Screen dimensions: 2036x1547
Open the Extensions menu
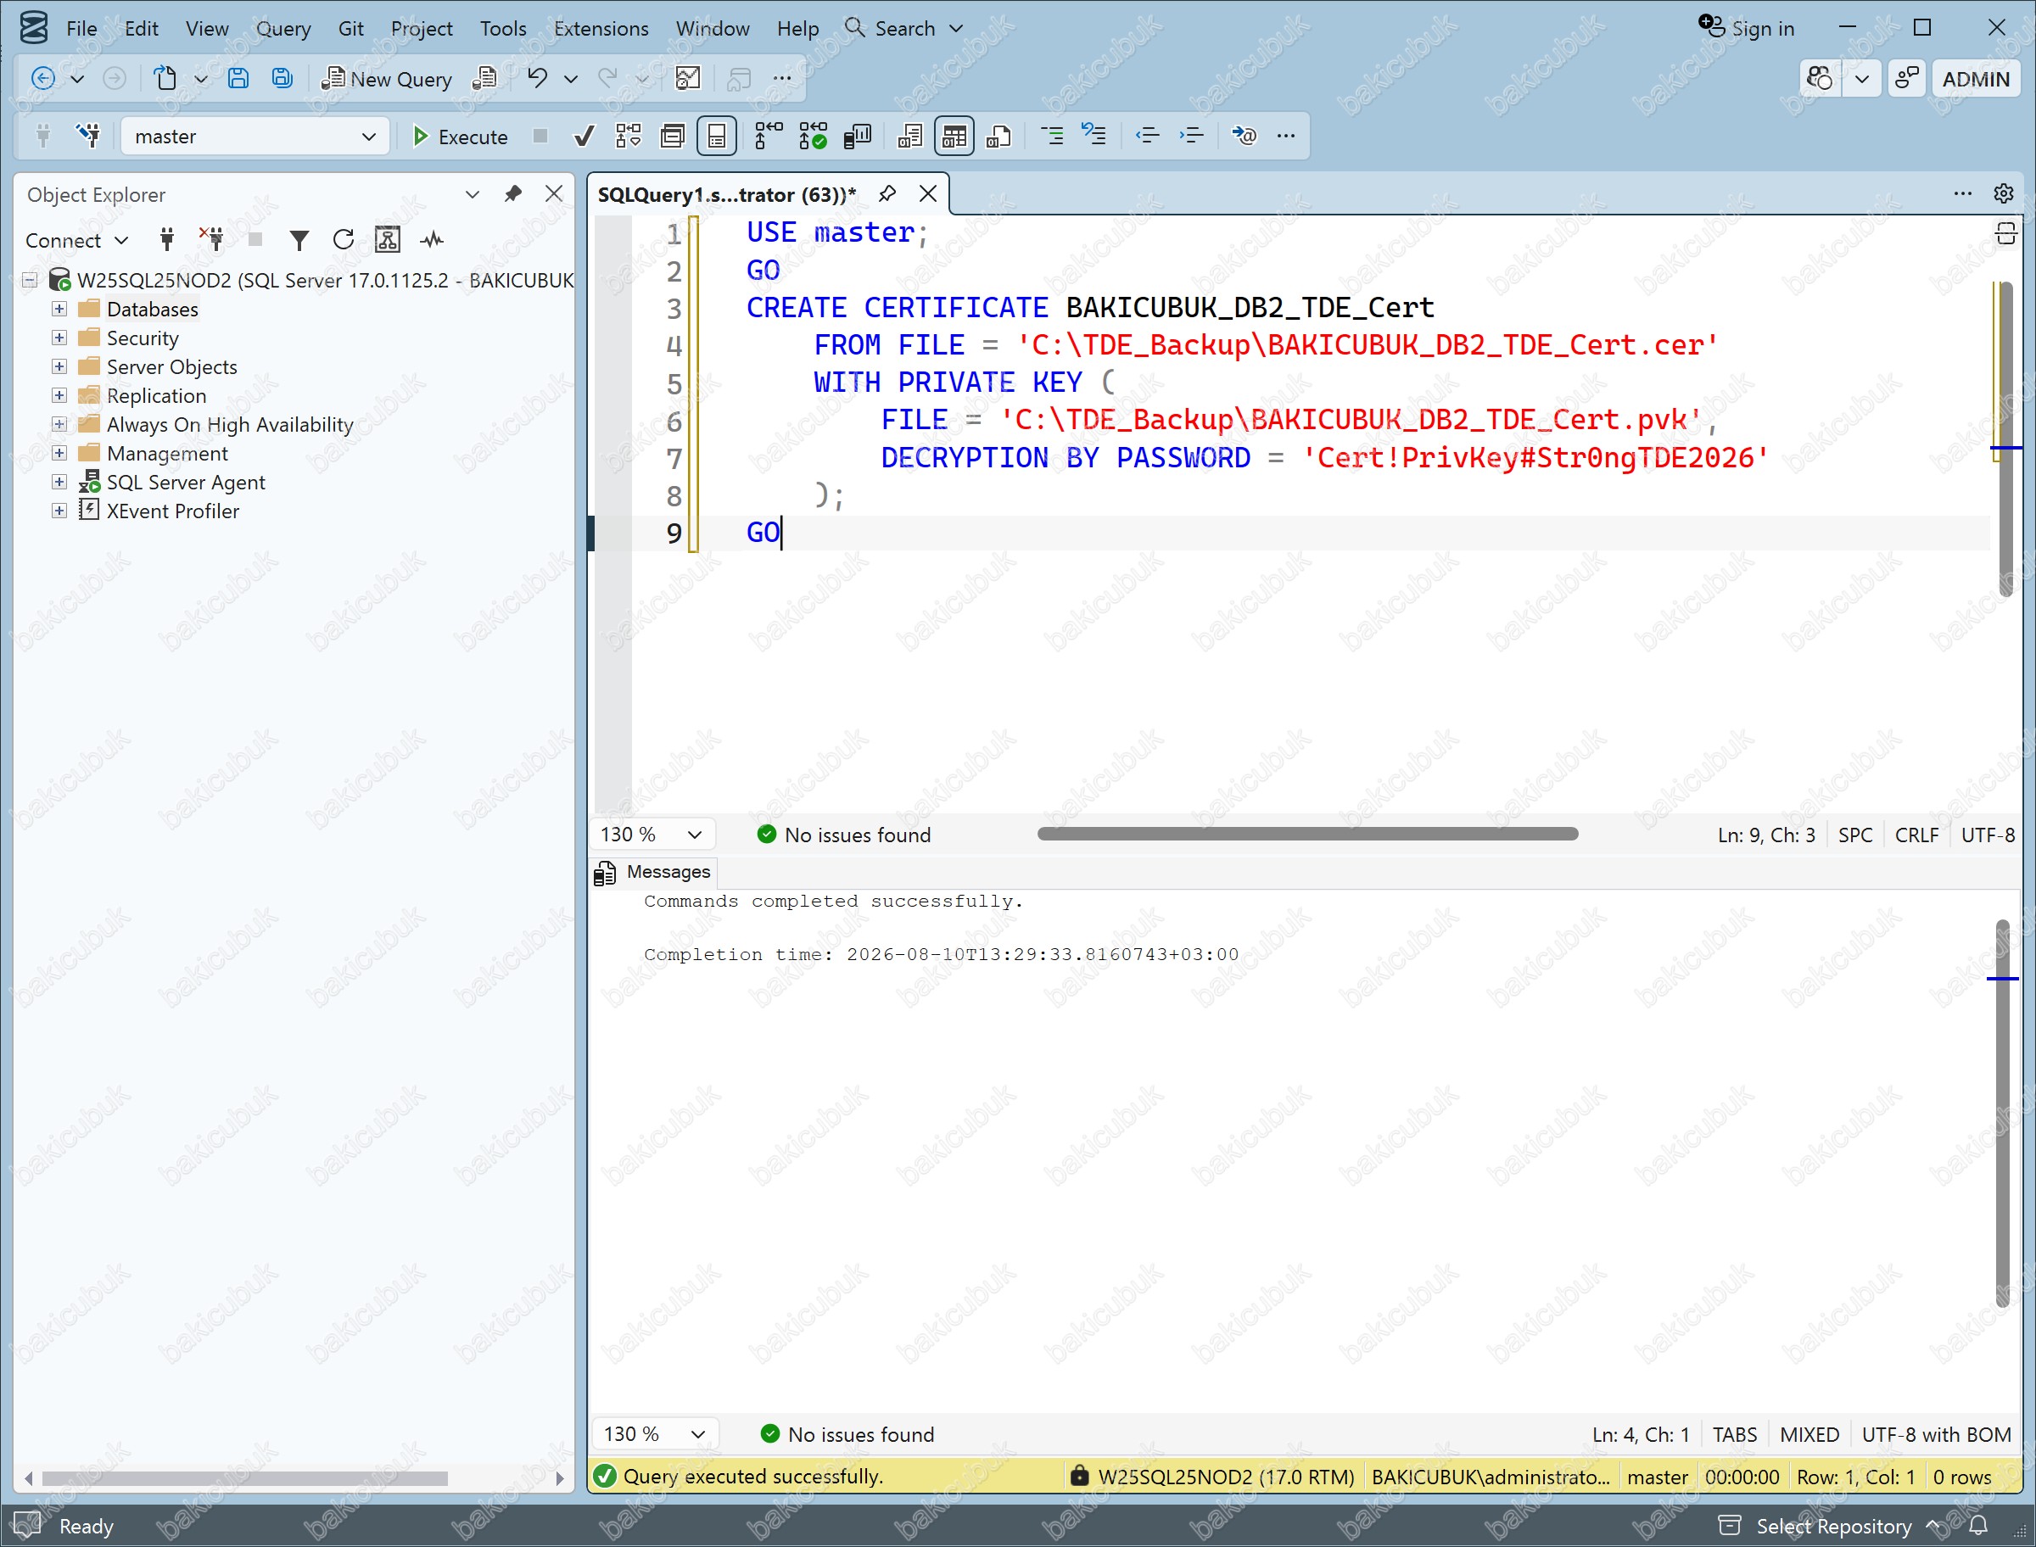click(x=601, y=29)
